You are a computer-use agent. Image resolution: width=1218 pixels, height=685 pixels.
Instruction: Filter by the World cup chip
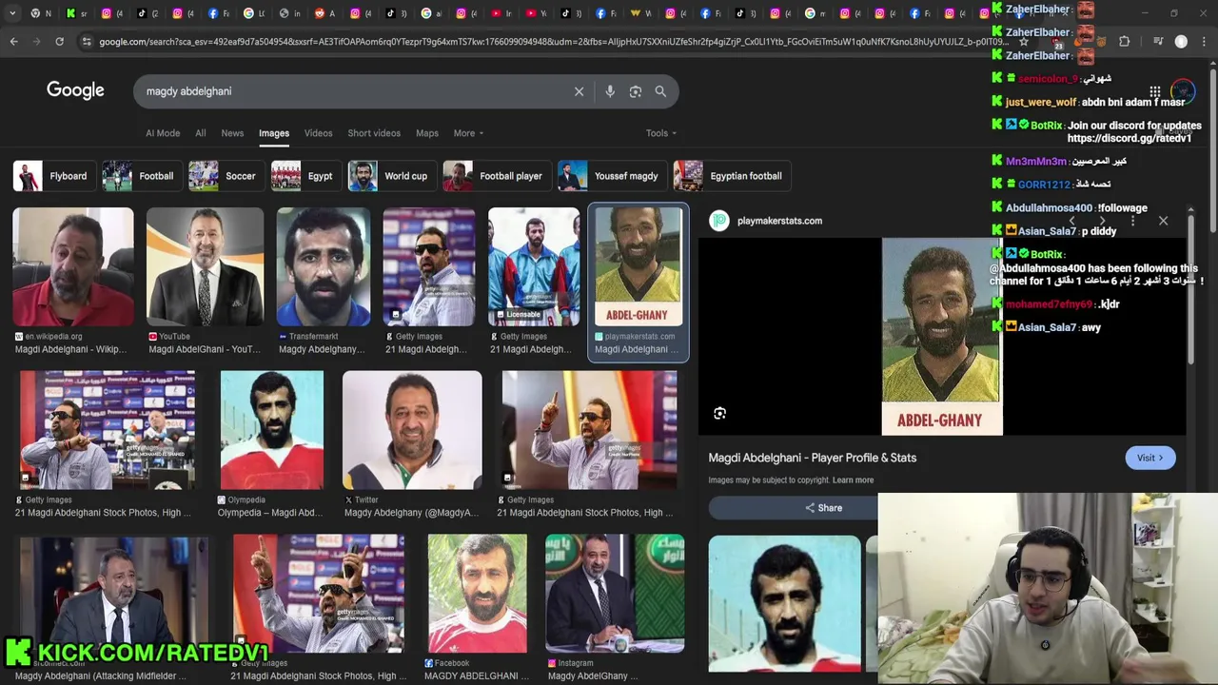[x=391, y=176]
